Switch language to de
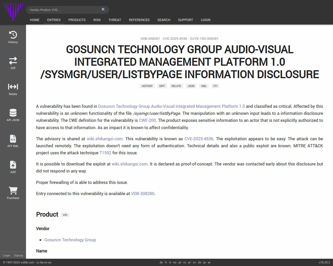Image resolution: width=333 pixels, height=266 pixels. (161, 262)
